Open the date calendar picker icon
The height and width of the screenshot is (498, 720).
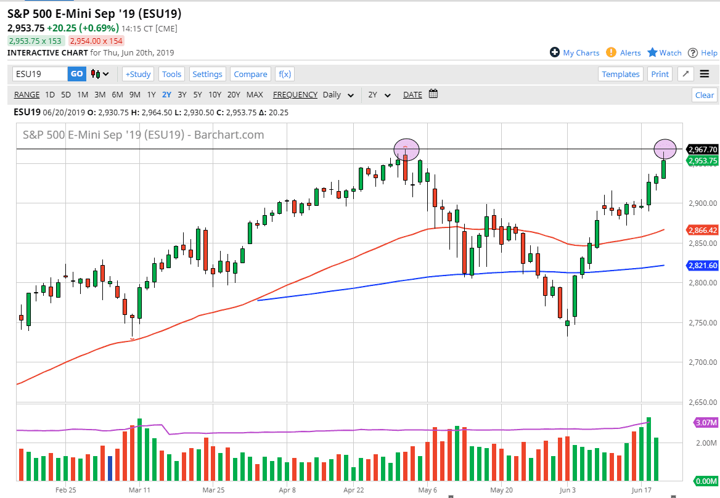pyautogui.click(x=433, y=94)
